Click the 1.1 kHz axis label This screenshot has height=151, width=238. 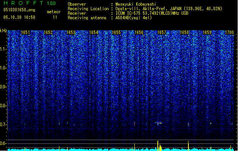(3, 49)
